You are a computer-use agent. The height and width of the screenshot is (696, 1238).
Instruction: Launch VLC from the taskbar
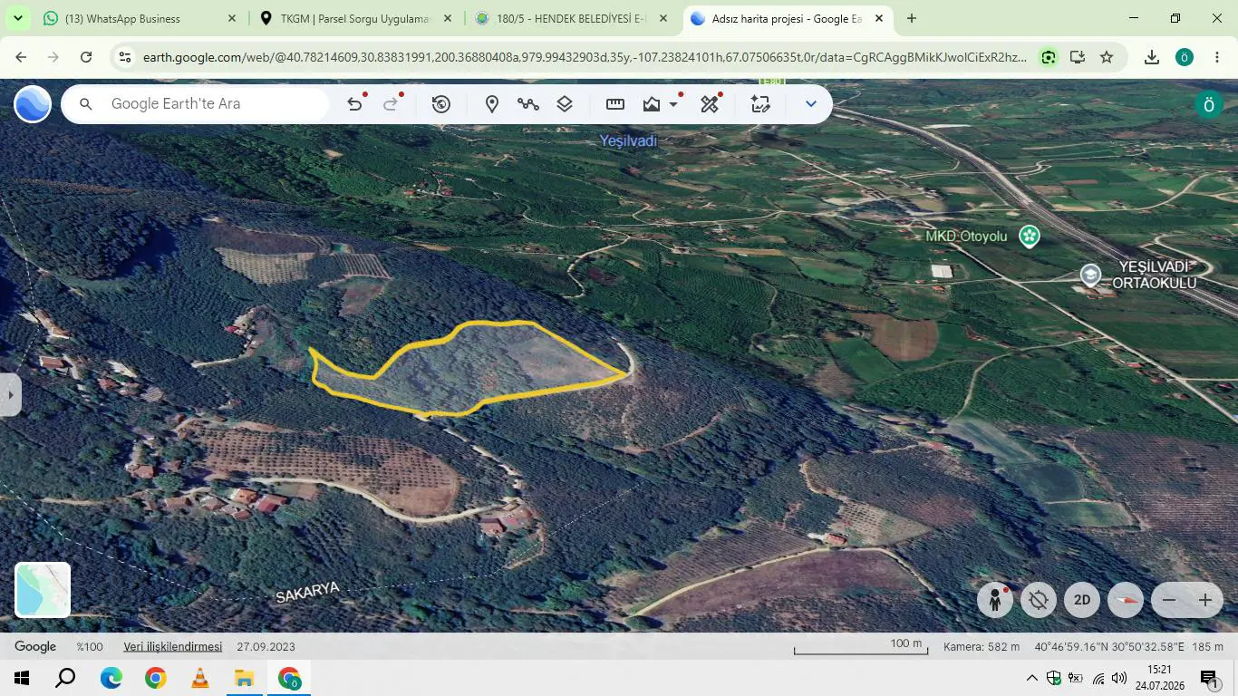[200, 678]
